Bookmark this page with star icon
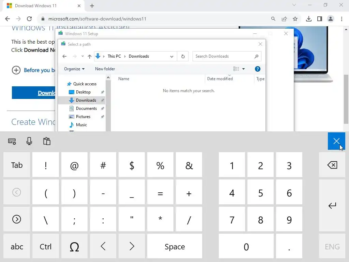 tap(295, 19)
